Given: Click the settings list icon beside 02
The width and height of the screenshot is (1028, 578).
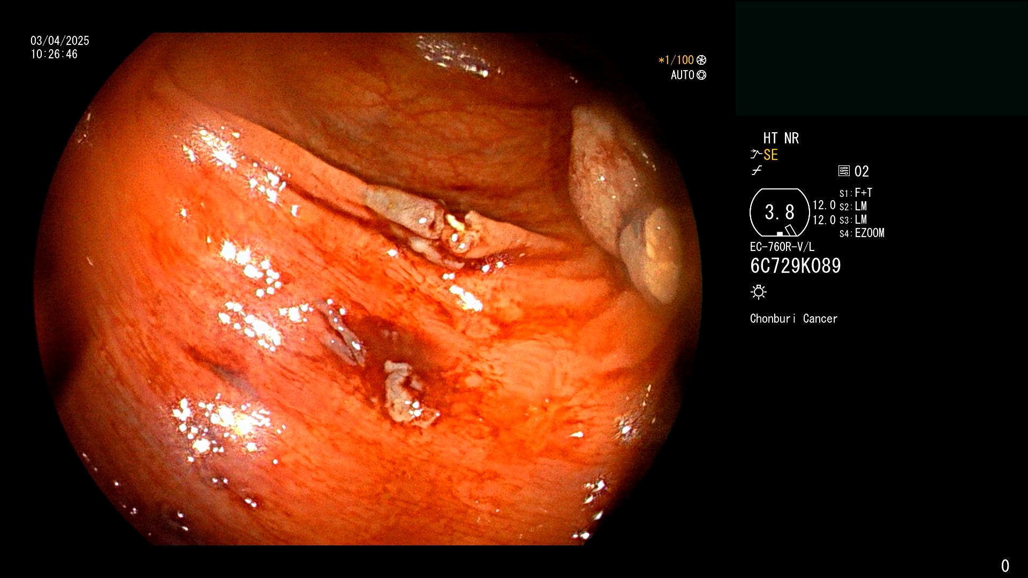Looking at the screenshot, I should pos(844,171).
